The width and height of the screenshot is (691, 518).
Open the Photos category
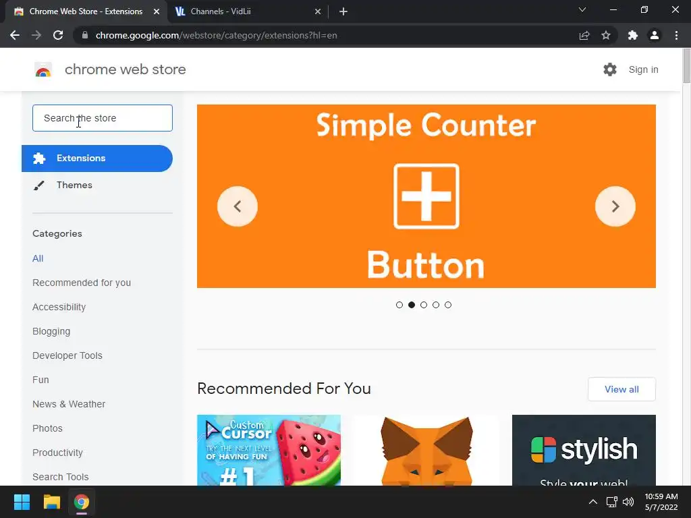tap(48, 428)
